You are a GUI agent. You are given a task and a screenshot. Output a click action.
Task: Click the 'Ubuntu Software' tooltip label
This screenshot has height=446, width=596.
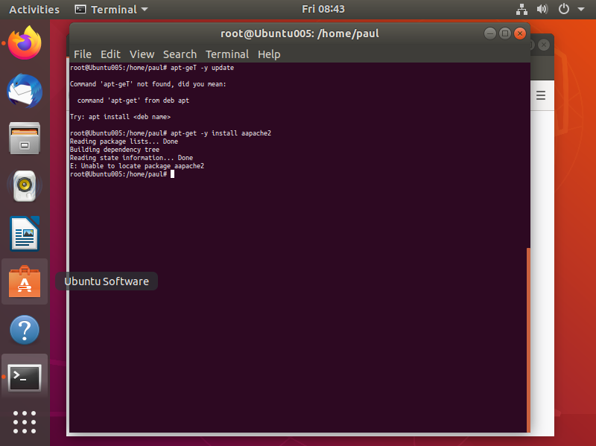pyautogui.click(x=107, y=281)
